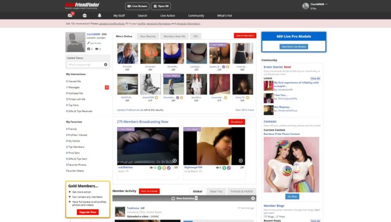
Task: Click the Live Stream button
Action: tap(137, 6)
